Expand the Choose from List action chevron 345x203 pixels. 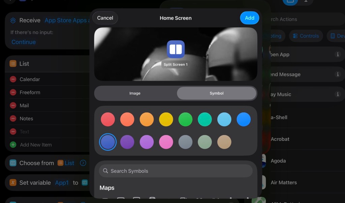tap(83, 163)
